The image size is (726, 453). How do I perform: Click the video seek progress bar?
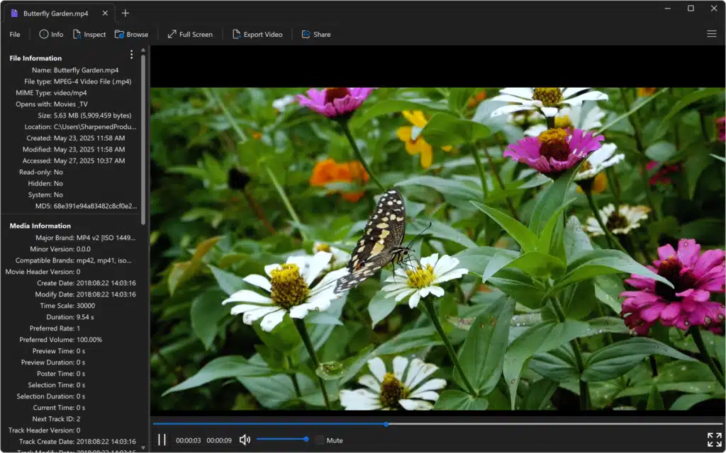(x=437, y=423)
